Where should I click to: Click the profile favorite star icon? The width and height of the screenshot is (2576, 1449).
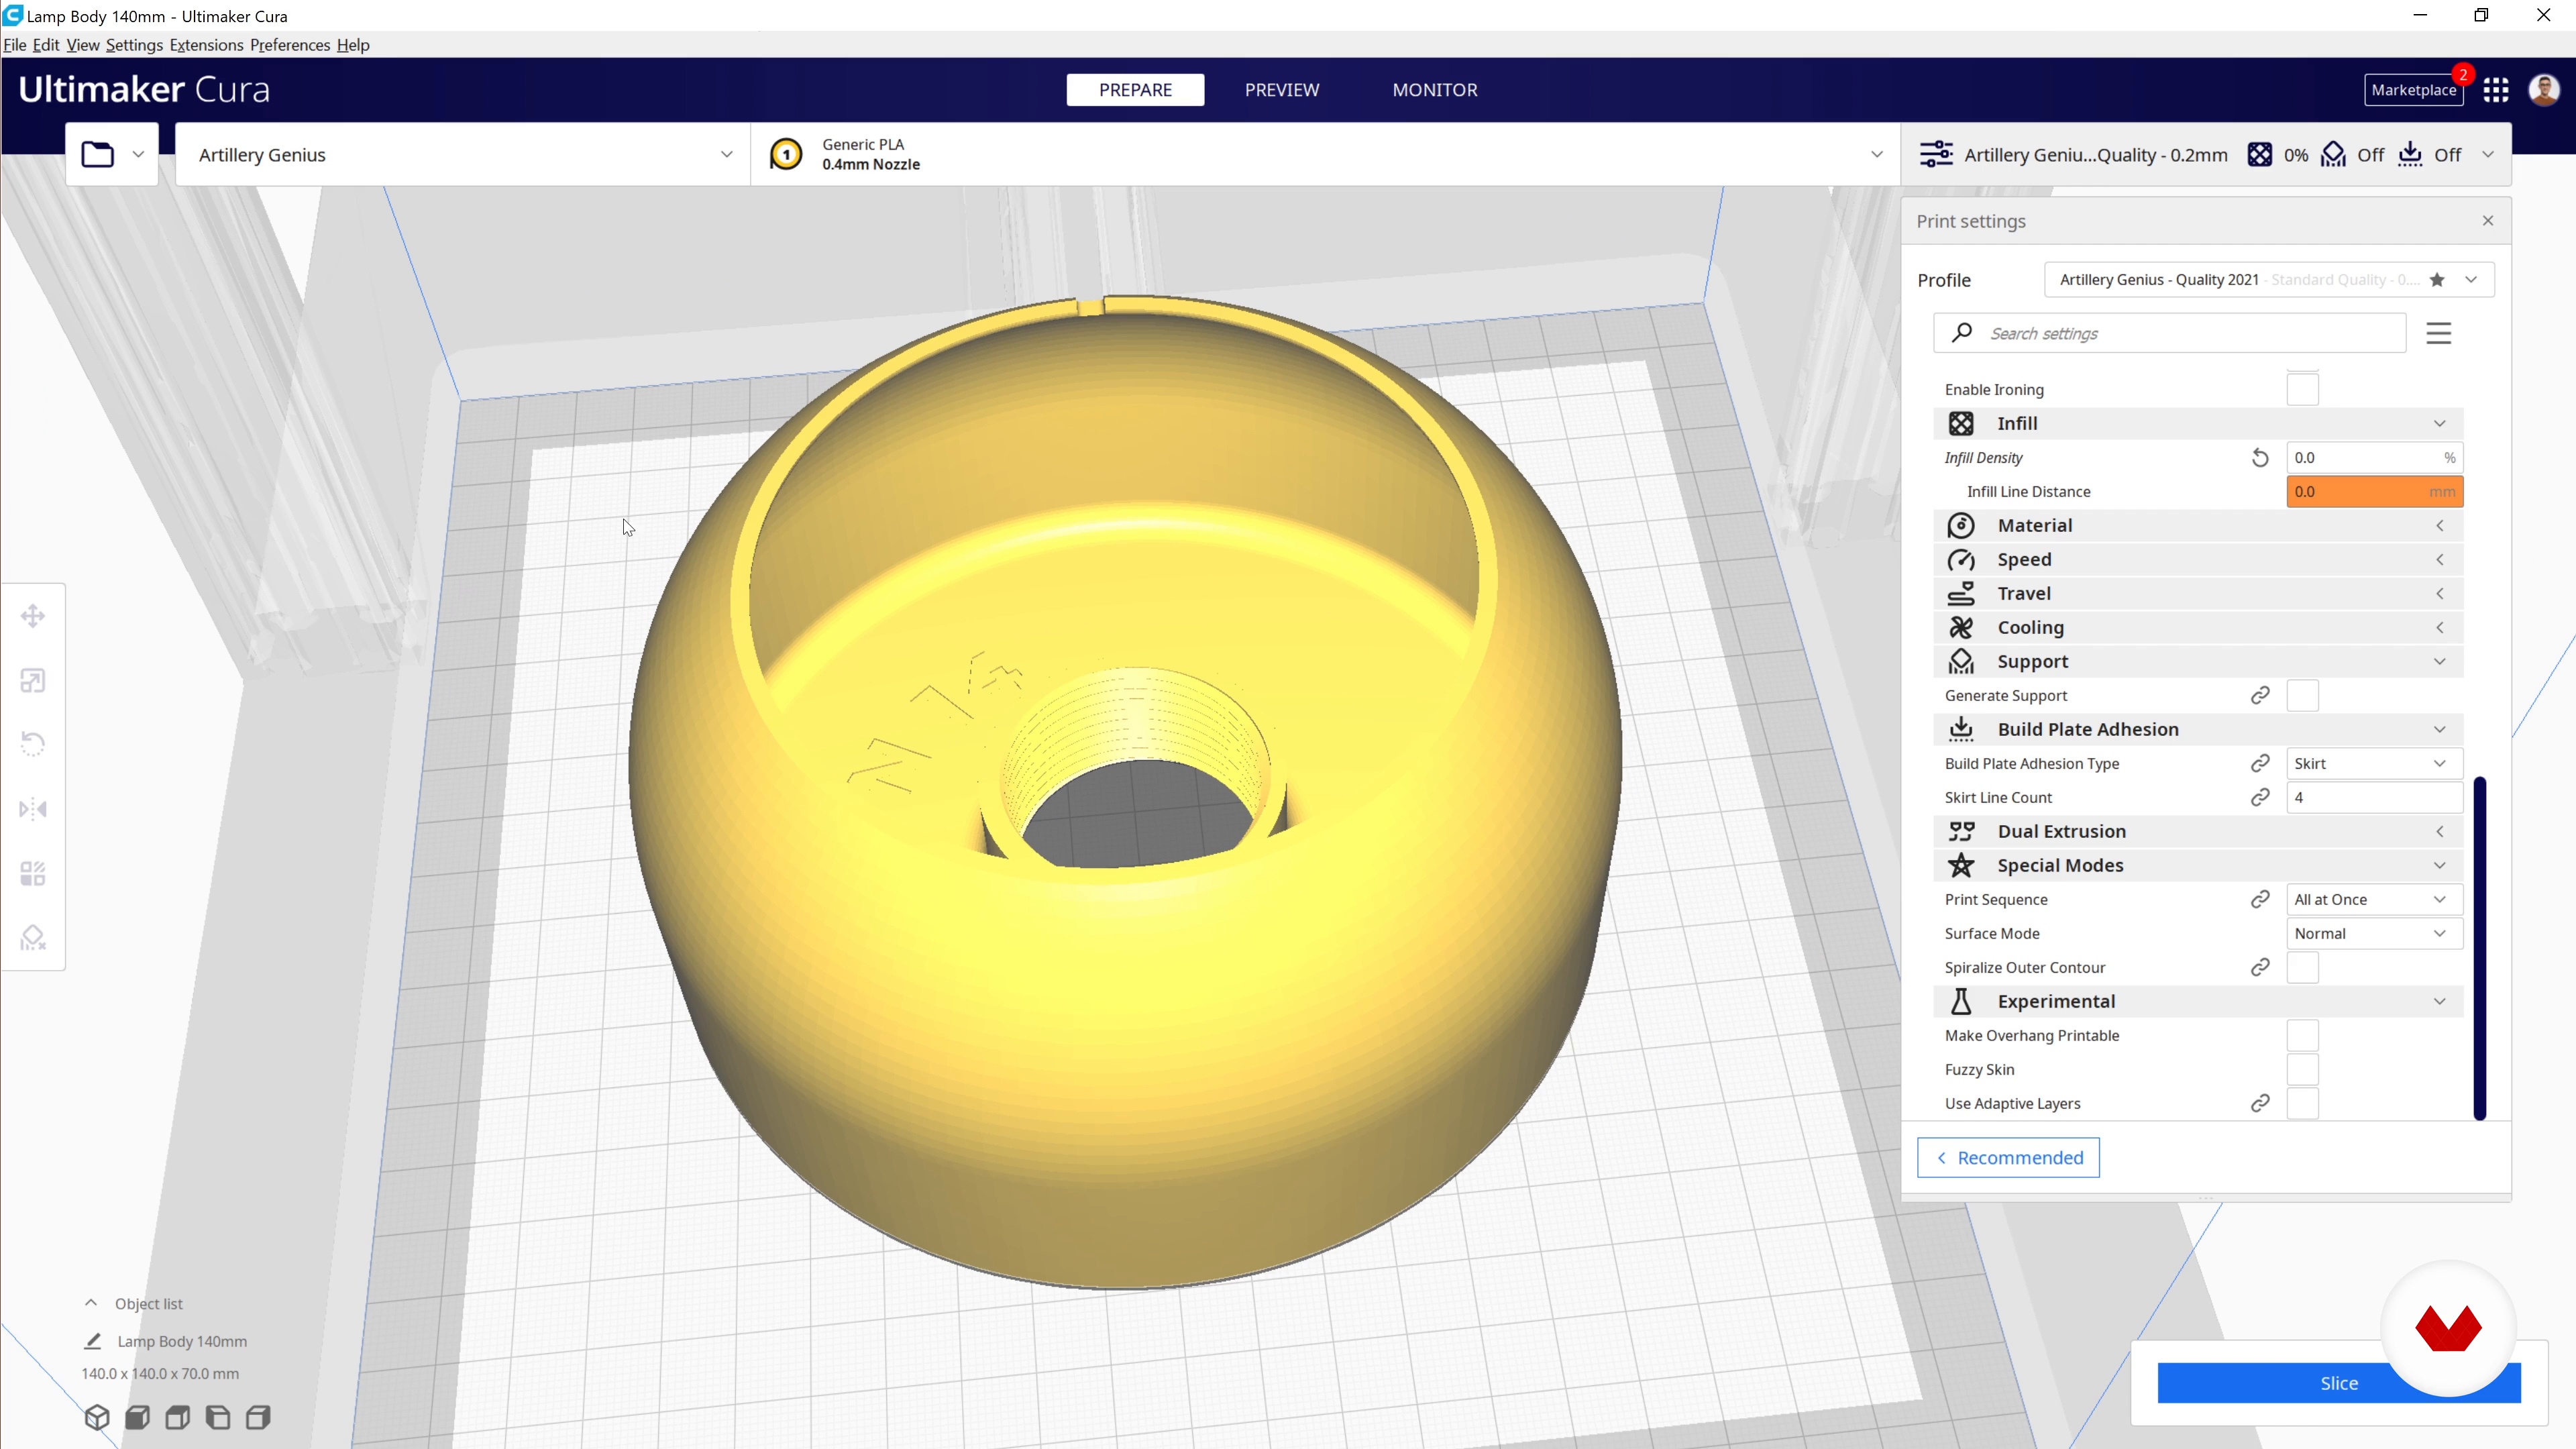pyautogui.click(x=2437, y=280)
